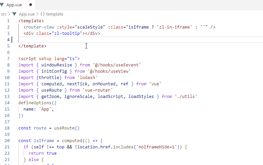Click line number 14 beside defineOptions
This screenshot has width=263, height=165.
click(7, 103)
